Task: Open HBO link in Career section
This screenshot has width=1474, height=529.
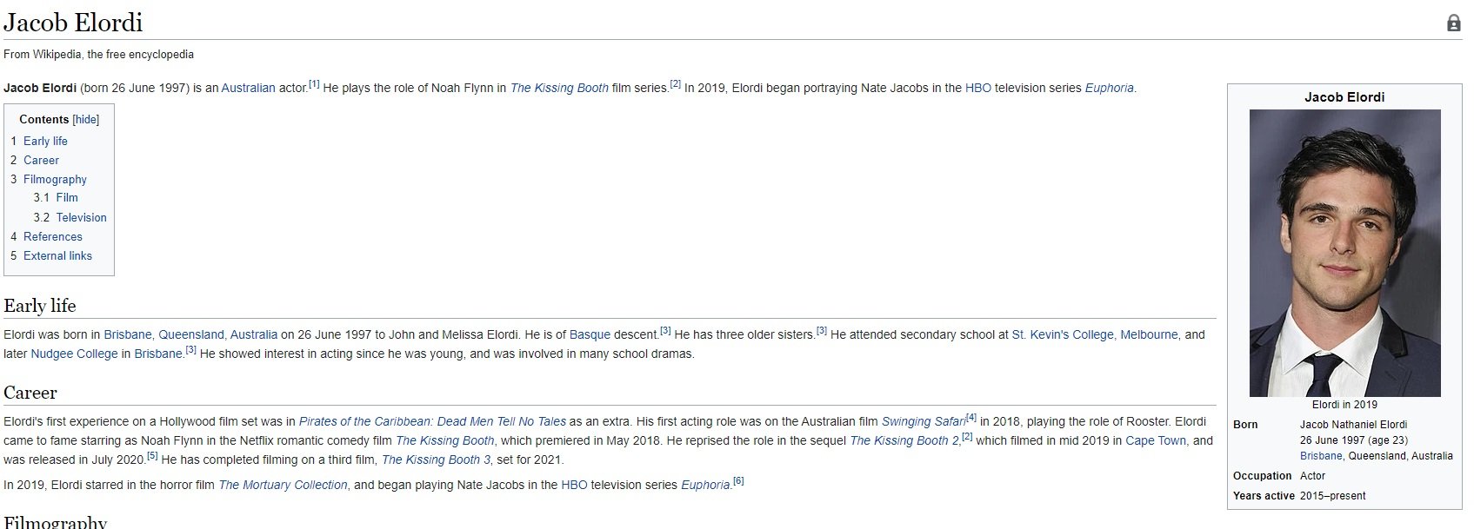Action: pyautogui.click(x=574, y=485)
